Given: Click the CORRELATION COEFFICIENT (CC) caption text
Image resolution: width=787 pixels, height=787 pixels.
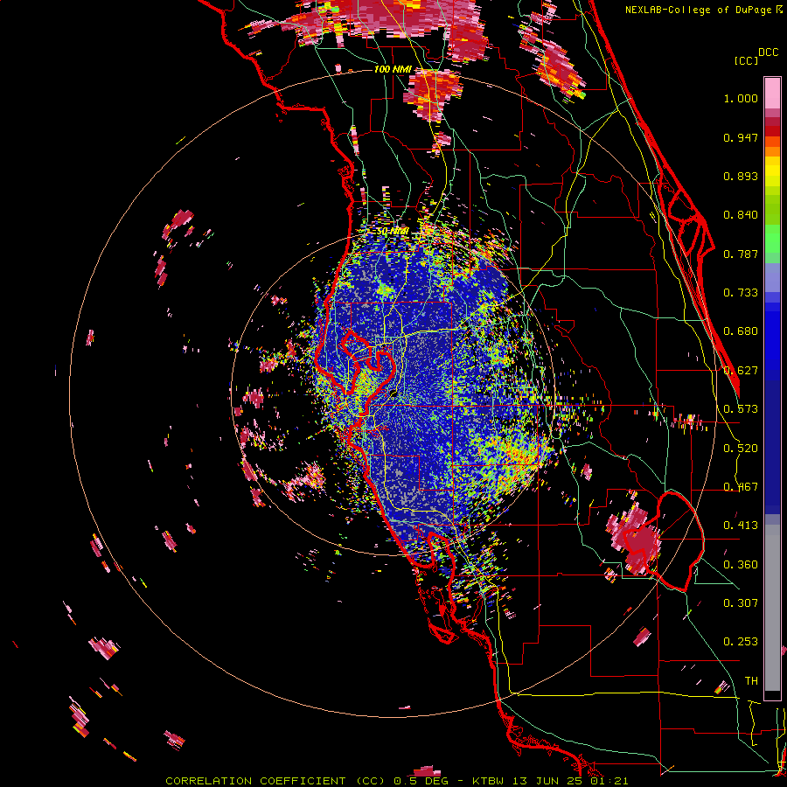Looking at the screenshot, I should 275,781.
